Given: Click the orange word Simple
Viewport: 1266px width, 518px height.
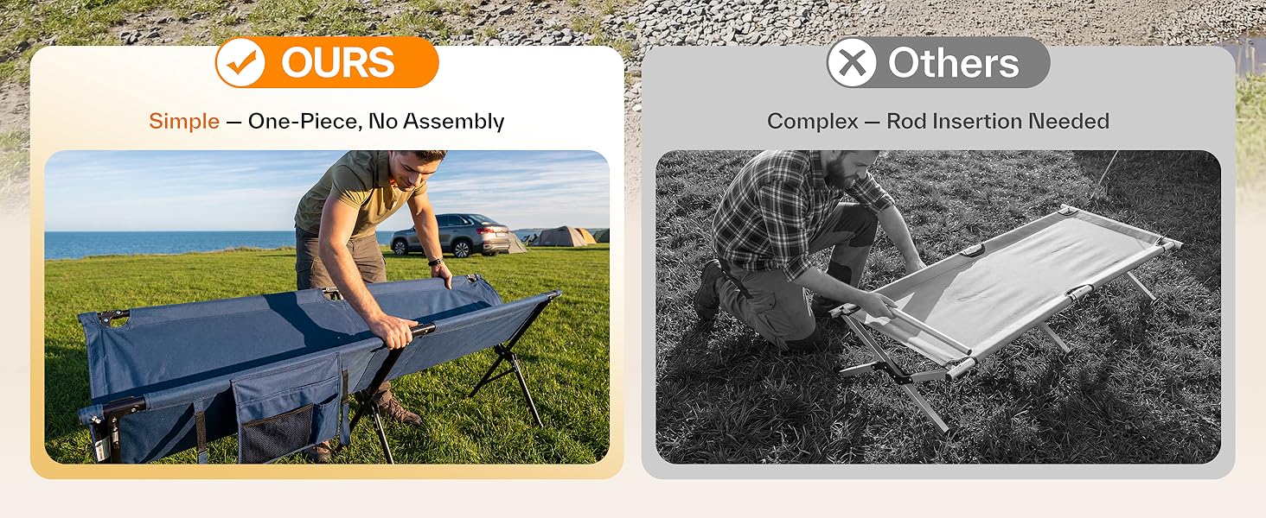Looking at the screenshot, I should click(184, 121).
